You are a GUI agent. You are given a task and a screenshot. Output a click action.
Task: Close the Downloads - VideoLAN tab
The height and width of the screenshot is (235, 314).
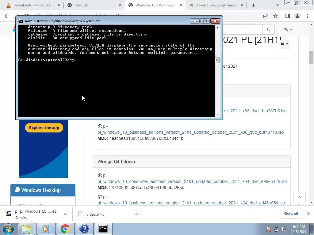click(x=59, y=6)
